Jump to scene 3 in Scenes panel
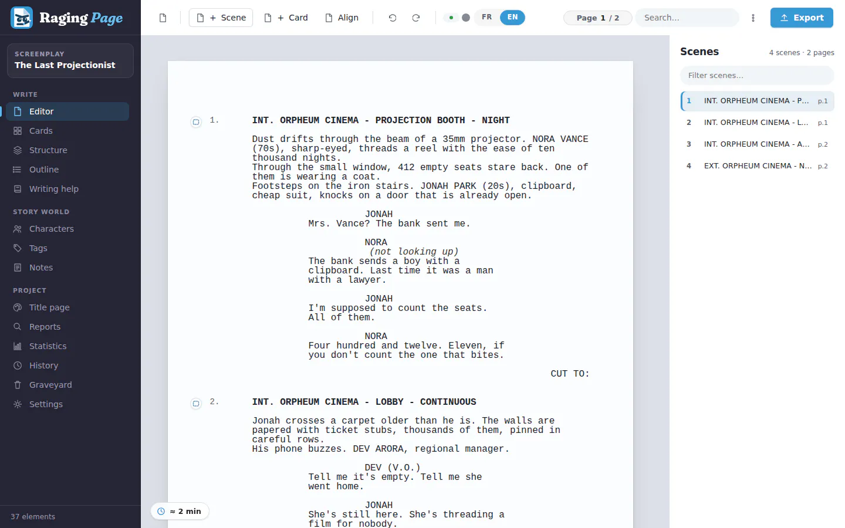 [757, 144]
